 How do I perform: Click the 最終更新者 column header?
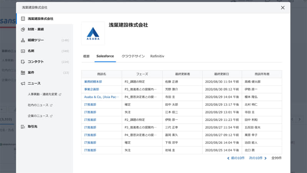click(x=183, y=74)
